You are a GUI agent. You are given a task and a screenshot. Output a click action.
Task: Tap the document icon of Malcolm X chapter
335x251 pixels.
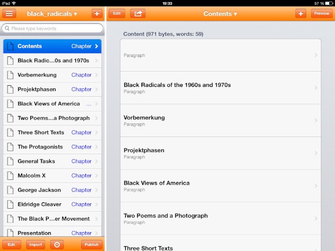pos(10,176)
